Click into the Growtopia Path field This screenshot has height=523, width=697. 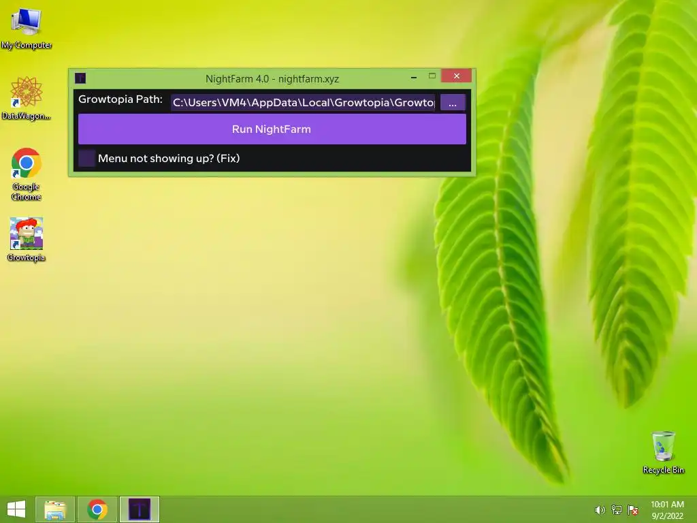[303, 103]
